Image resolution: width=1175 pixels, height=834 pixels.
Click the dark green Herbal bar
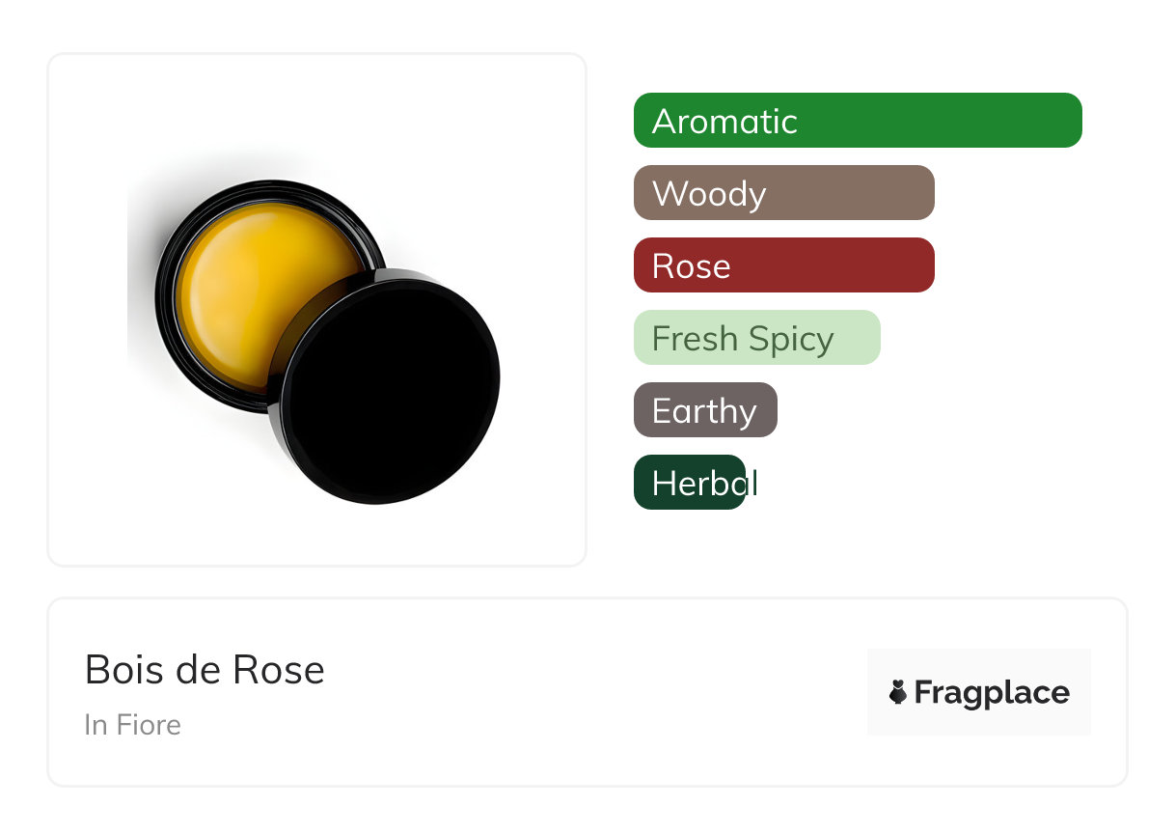click(689, 483)
